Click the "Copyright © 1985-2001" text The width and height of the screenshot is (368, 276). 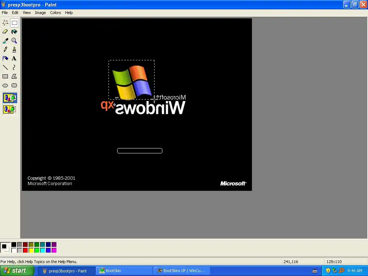click(x=51, y=178)
